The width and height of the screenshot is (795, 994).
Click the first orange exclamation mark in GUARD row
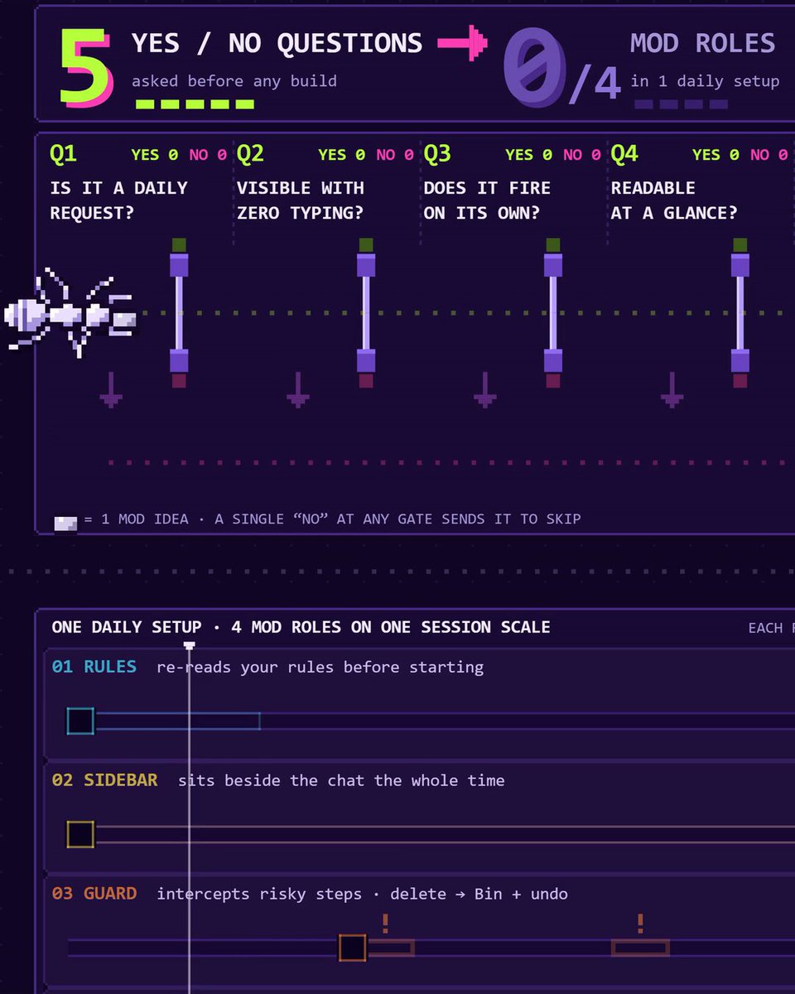[x=385, y=923]
